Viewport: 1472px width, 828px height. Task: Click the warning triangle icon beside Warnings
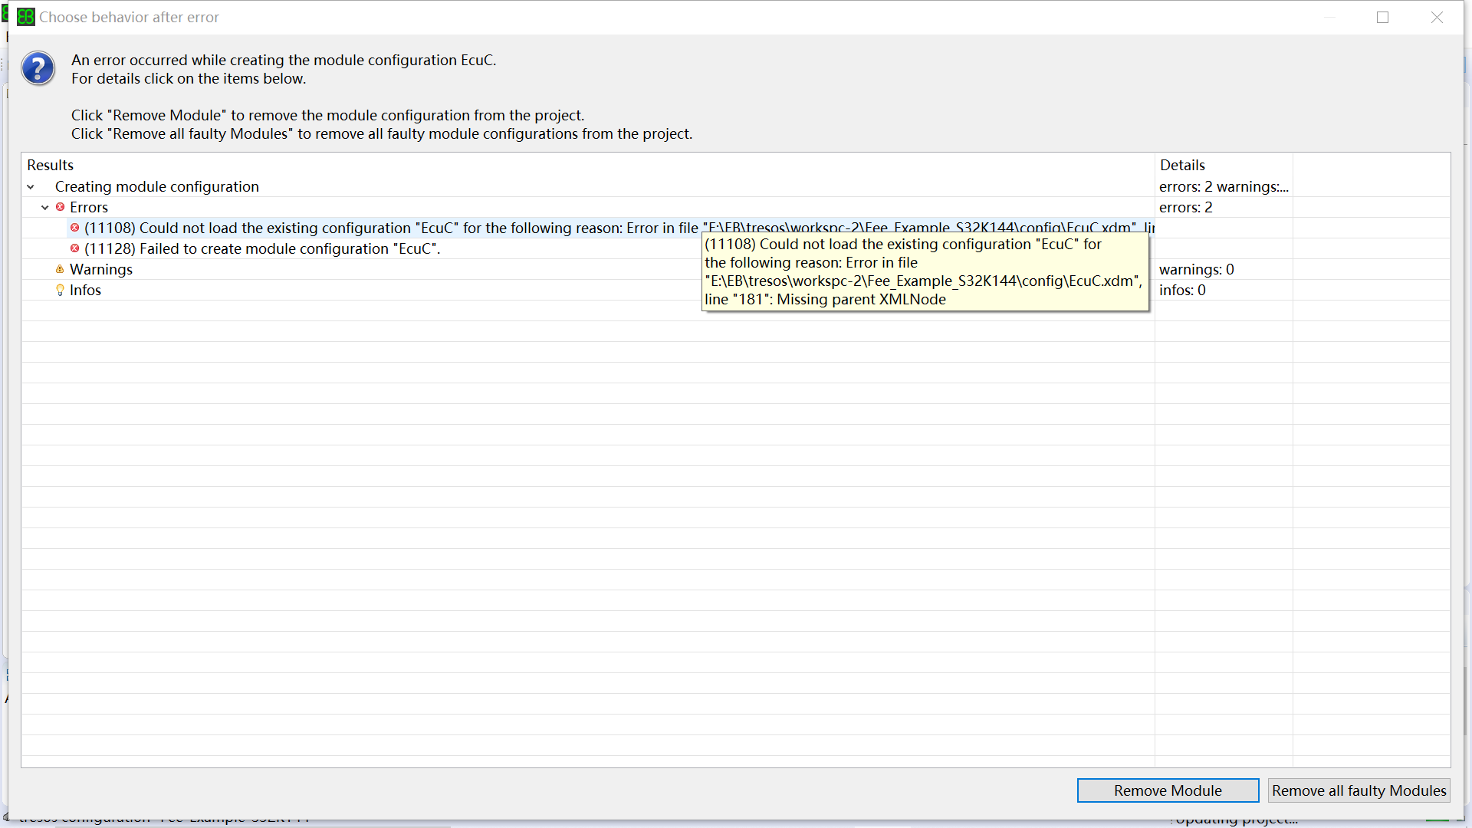click(x=60, y=269)
